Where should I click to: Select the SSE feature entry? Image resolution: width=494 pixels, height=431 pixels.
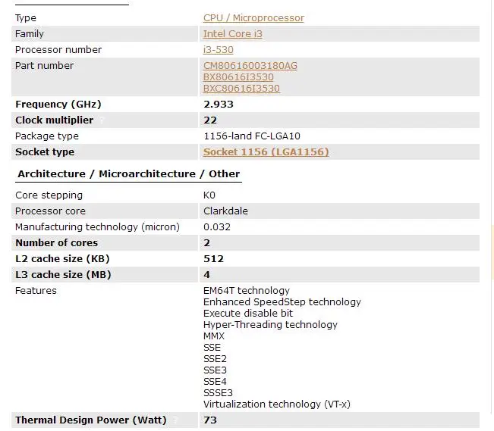tap(212, 348)
